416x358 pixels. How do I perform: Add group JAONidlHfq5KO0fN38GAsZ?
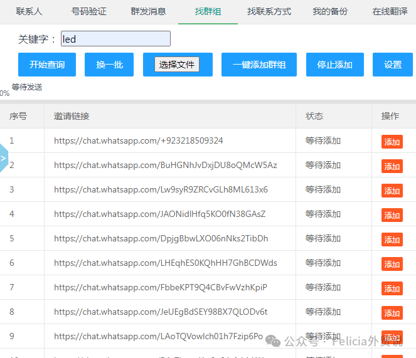point(392,215)
